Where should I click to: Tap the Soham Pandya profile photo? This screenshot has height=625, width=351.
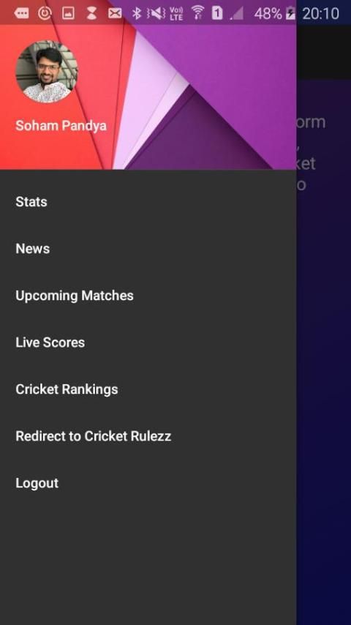click(x=47, y=72)
